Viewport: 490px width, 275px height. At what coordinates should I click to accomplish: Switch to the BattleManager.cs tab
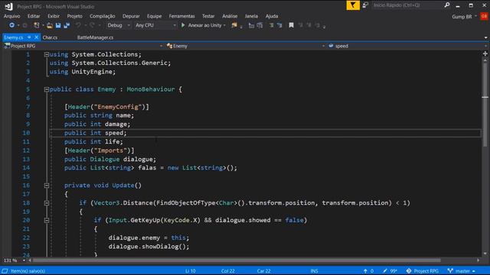point(95,37)
